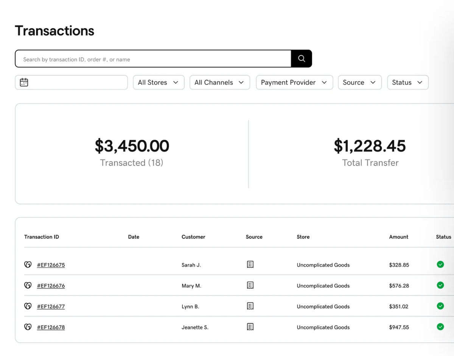Open the calendar date picker icon

(x=24, y=82)
